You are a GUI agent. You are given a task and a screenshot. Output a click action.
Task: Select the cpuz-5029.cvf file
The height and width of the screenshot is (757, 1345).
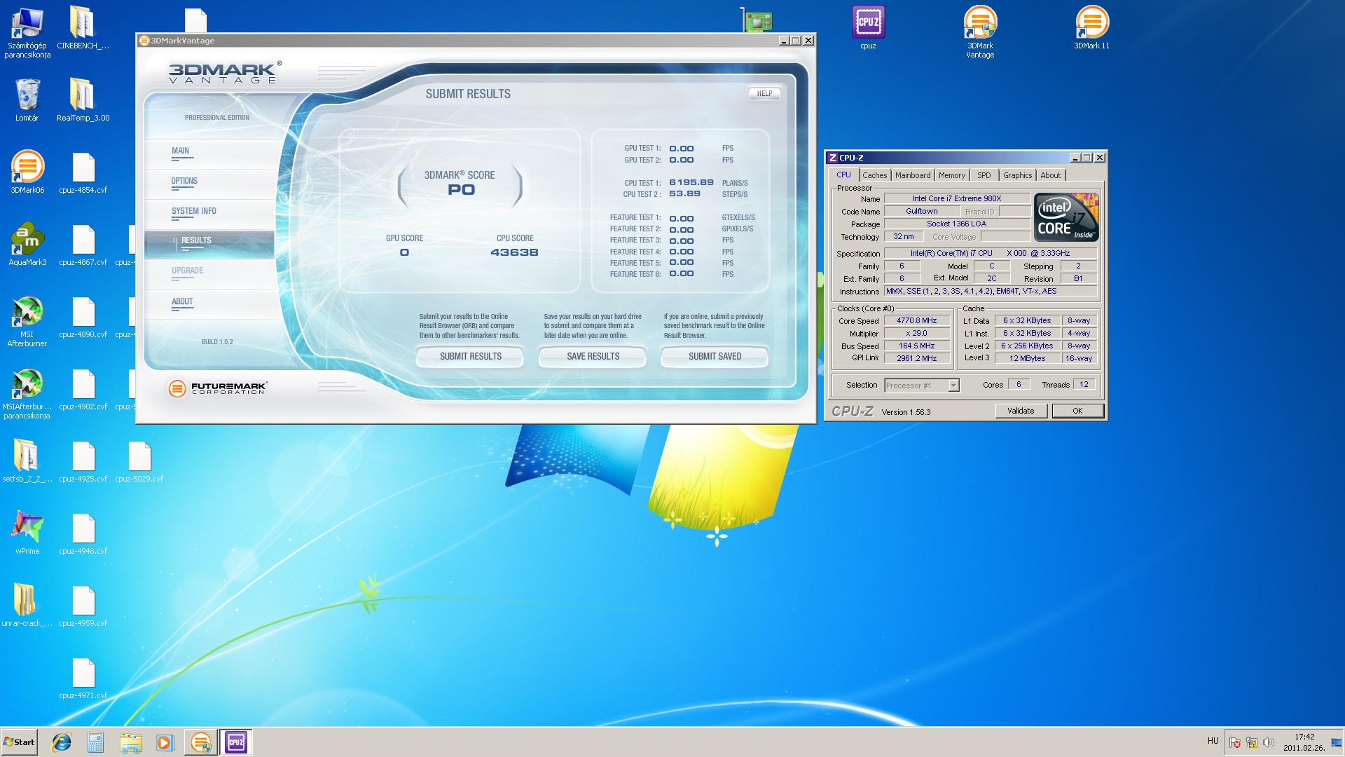point(139,461)
